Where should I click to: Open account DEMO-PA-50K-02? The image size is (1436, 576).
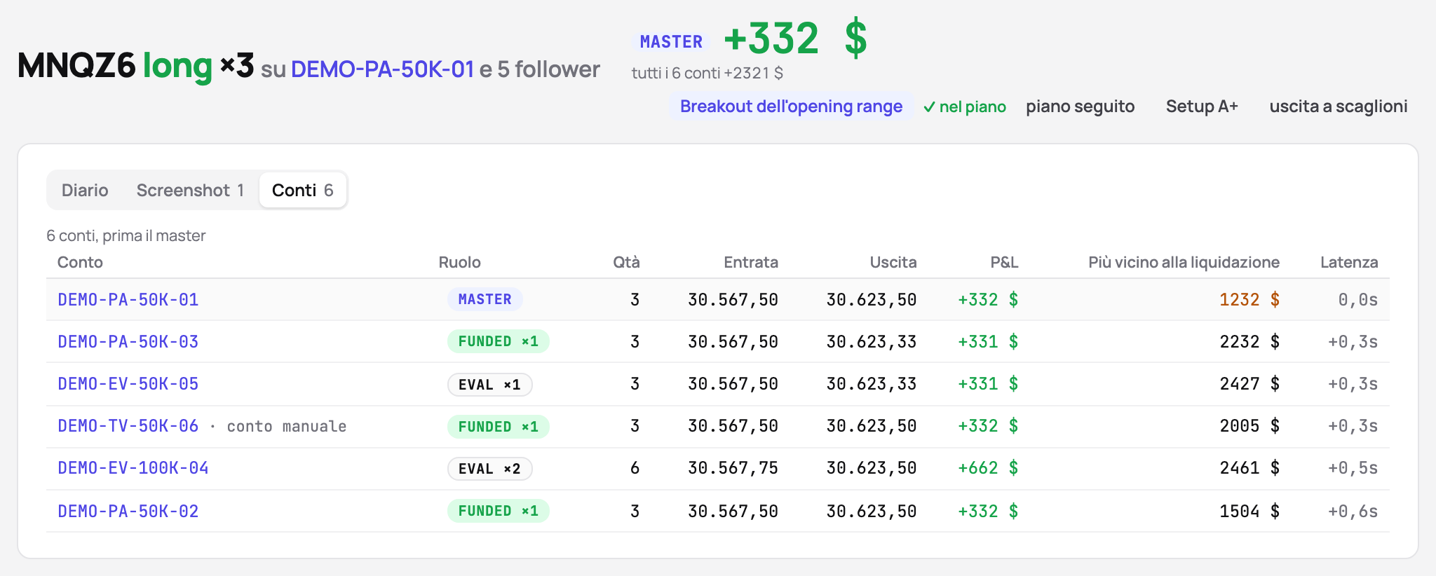[128, 511]
